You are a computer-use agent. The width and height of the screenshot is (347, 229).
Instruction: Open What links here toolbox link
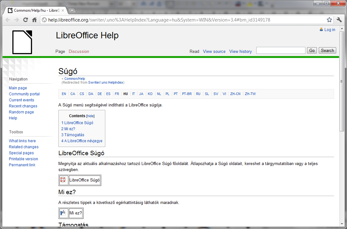click(x=22, y=141)
